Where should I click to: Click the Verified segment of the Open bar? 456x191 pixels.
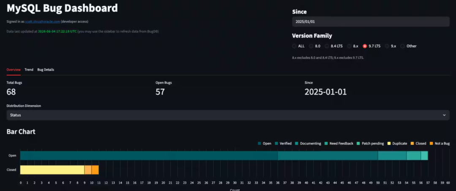(x=328, y=156)
